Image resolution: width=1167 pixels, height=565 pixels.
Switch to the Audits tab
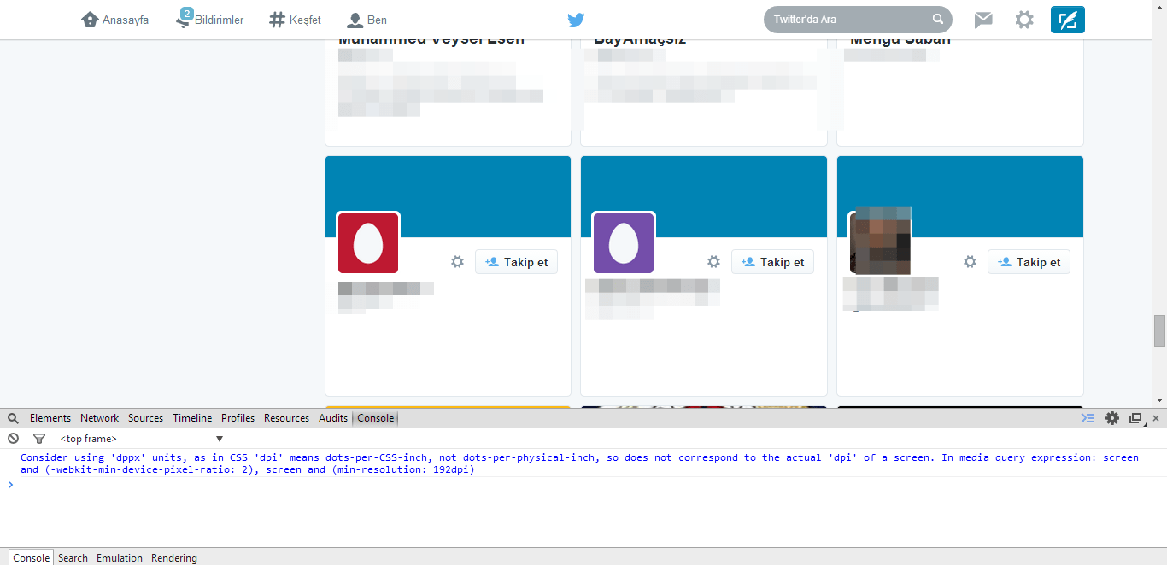tap(333, 418)
